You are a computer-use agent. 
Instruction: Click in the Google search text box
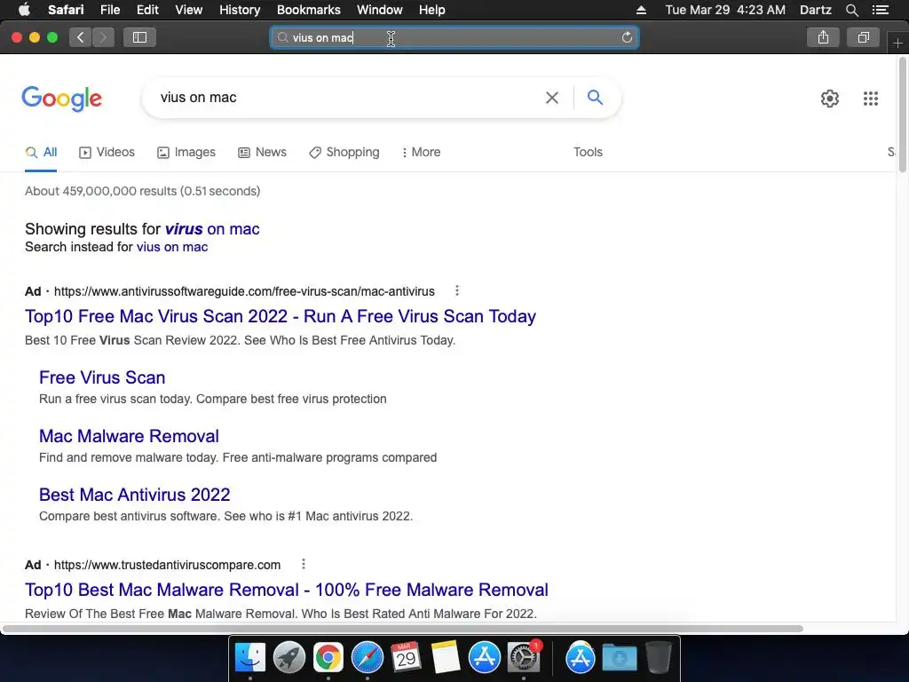[x=348, y=98]
